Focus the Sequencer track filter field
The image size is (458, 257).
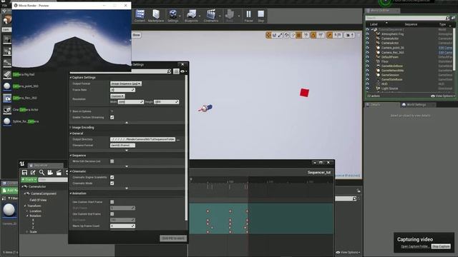pyautogui.click(x=53, y=180)
